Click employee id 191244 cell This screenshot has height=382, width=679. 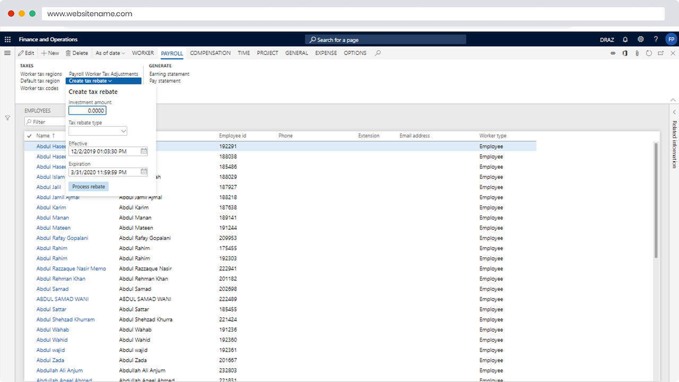pyautogui.click(x=228, y=228)
